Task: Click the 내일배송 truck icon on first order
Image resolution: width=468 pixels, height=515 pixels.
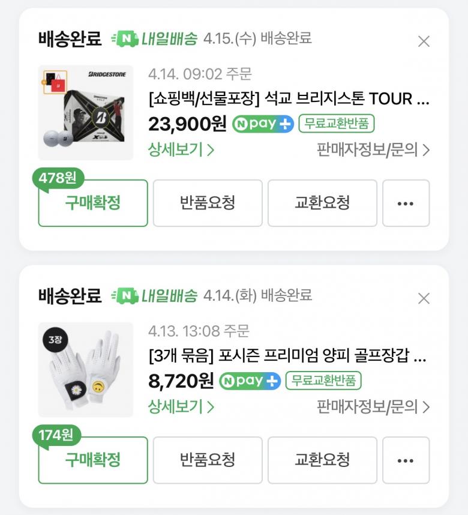Action: (125, 40)
